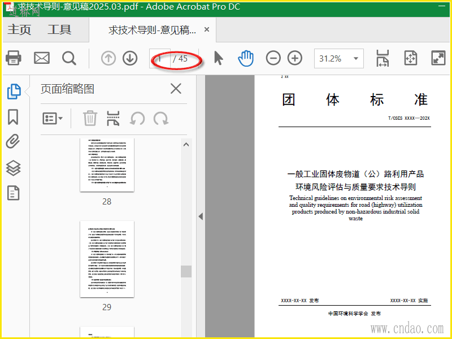Viewport: 452px width, 339px height.
Task: Click the insert page break icon in the thumbnails panel
Action: tap(113, 118)
